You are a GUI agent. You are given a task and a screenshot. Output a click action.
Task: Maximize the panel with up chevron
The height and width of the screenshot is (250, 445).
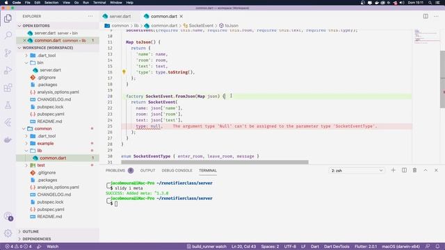[426, 170]
